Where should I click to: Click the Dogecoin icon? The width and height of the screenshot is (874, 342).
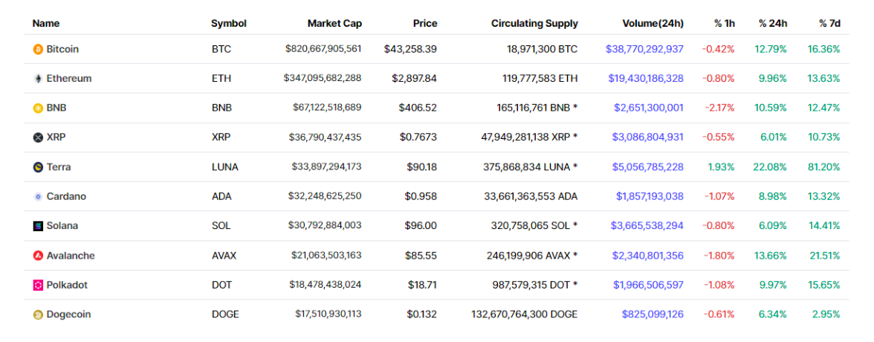coord(38,314)
